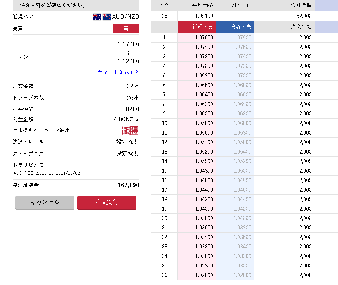Click the トラリピメモ text AUD/NZD_2,000_26_2021/08/02

click(47, 173)
